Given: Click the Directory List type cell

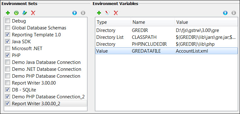Looking at the screenshot, I should 110,37.
